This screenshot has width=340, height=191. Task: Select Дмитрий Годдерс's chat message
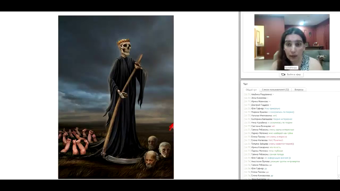258,105
